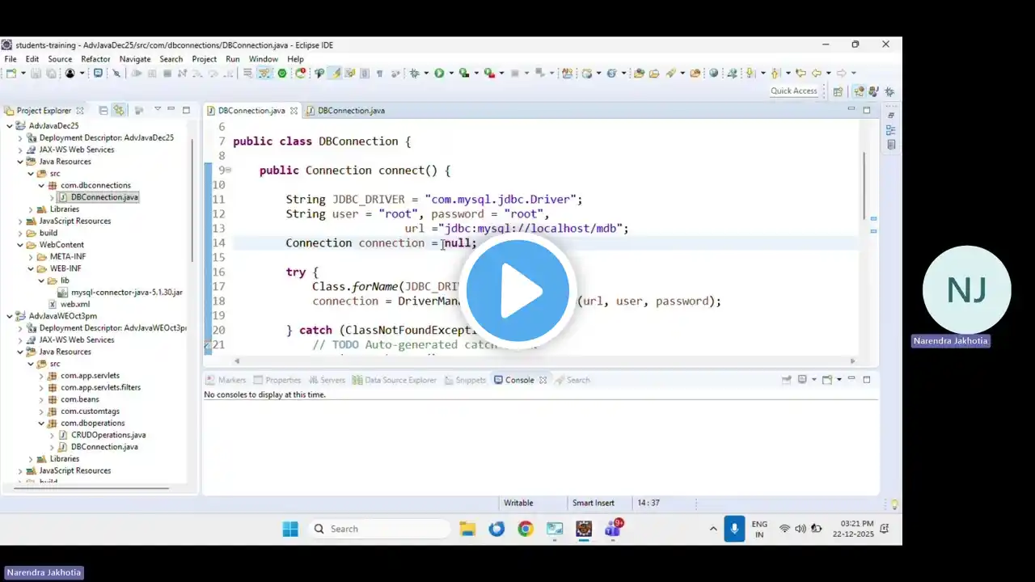
Task: Click the editor vertical scrollbar
Action: click(864, 186)
